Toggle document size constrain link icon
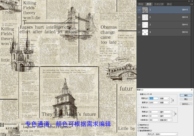 click(x=176, y=114)
